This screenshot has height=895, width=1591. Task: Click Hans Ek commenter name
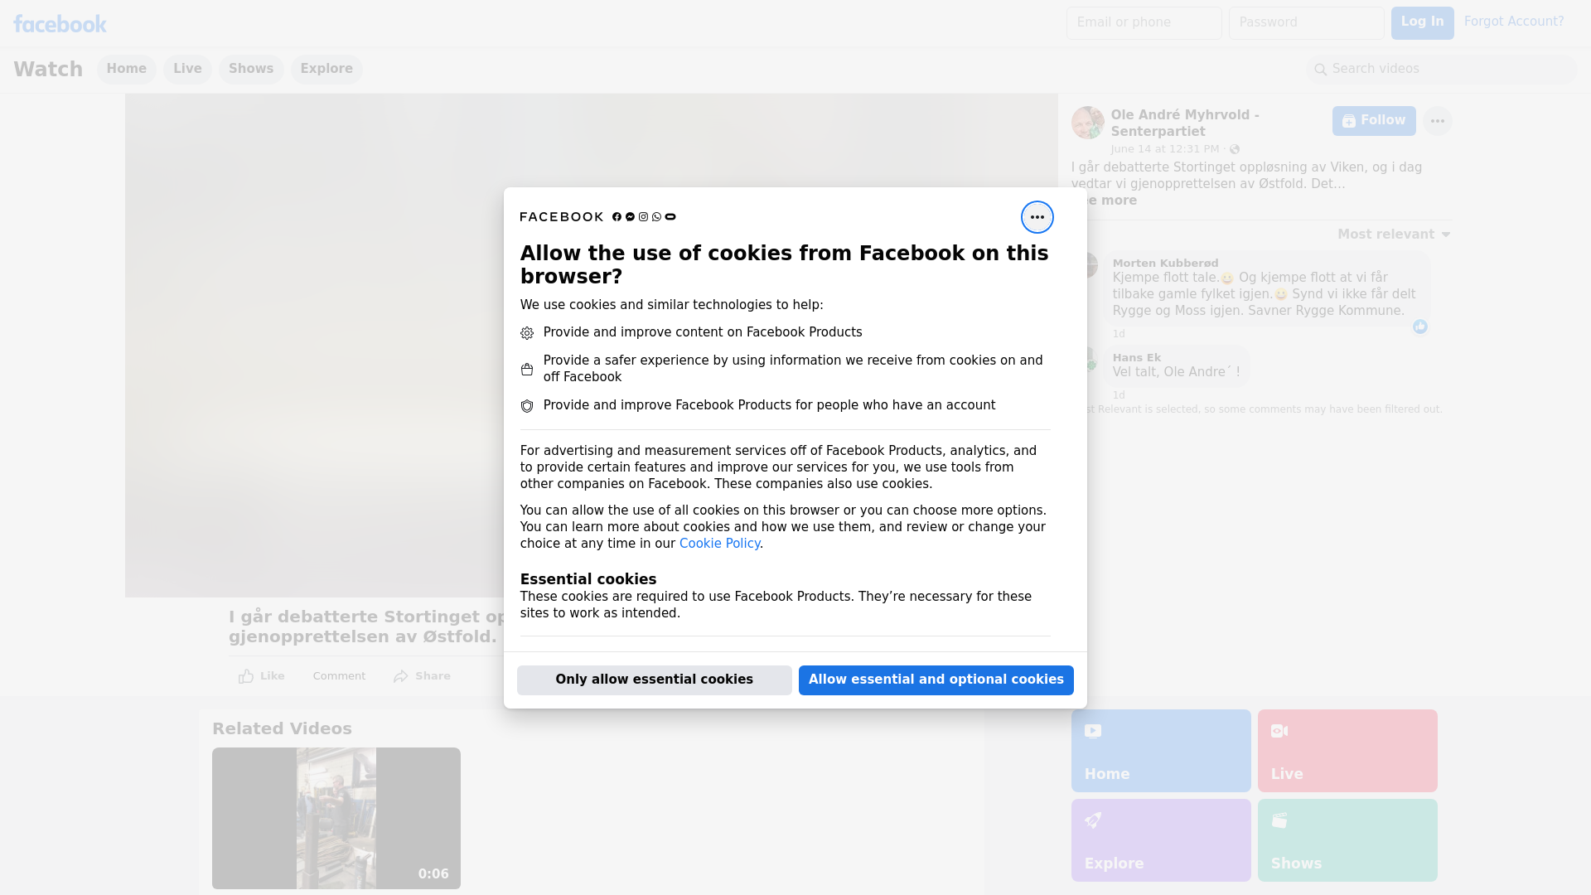1137,358
